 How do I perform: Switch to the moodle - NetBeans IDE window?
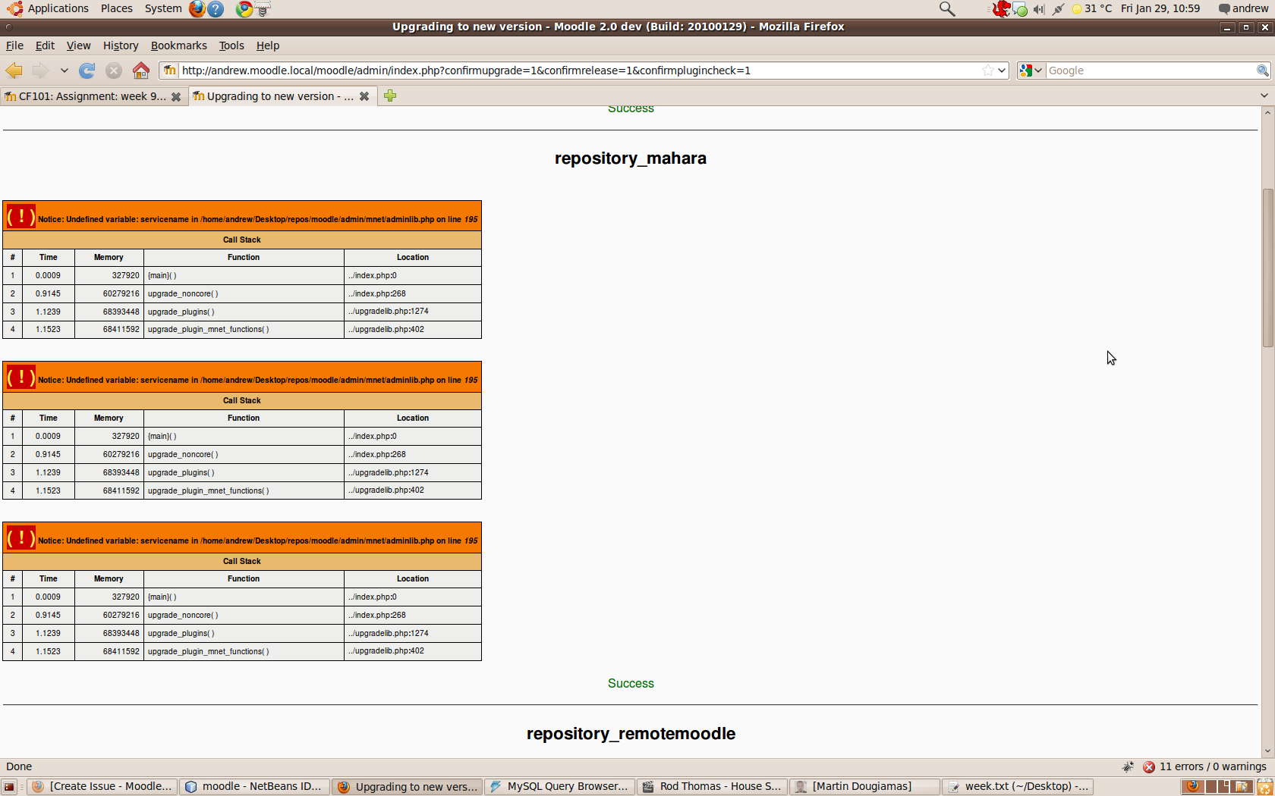[254, 787]
